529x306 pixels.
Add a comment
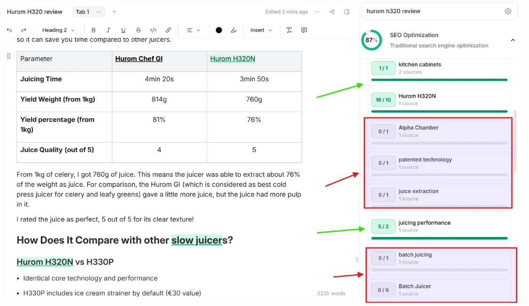coord(304,31)
